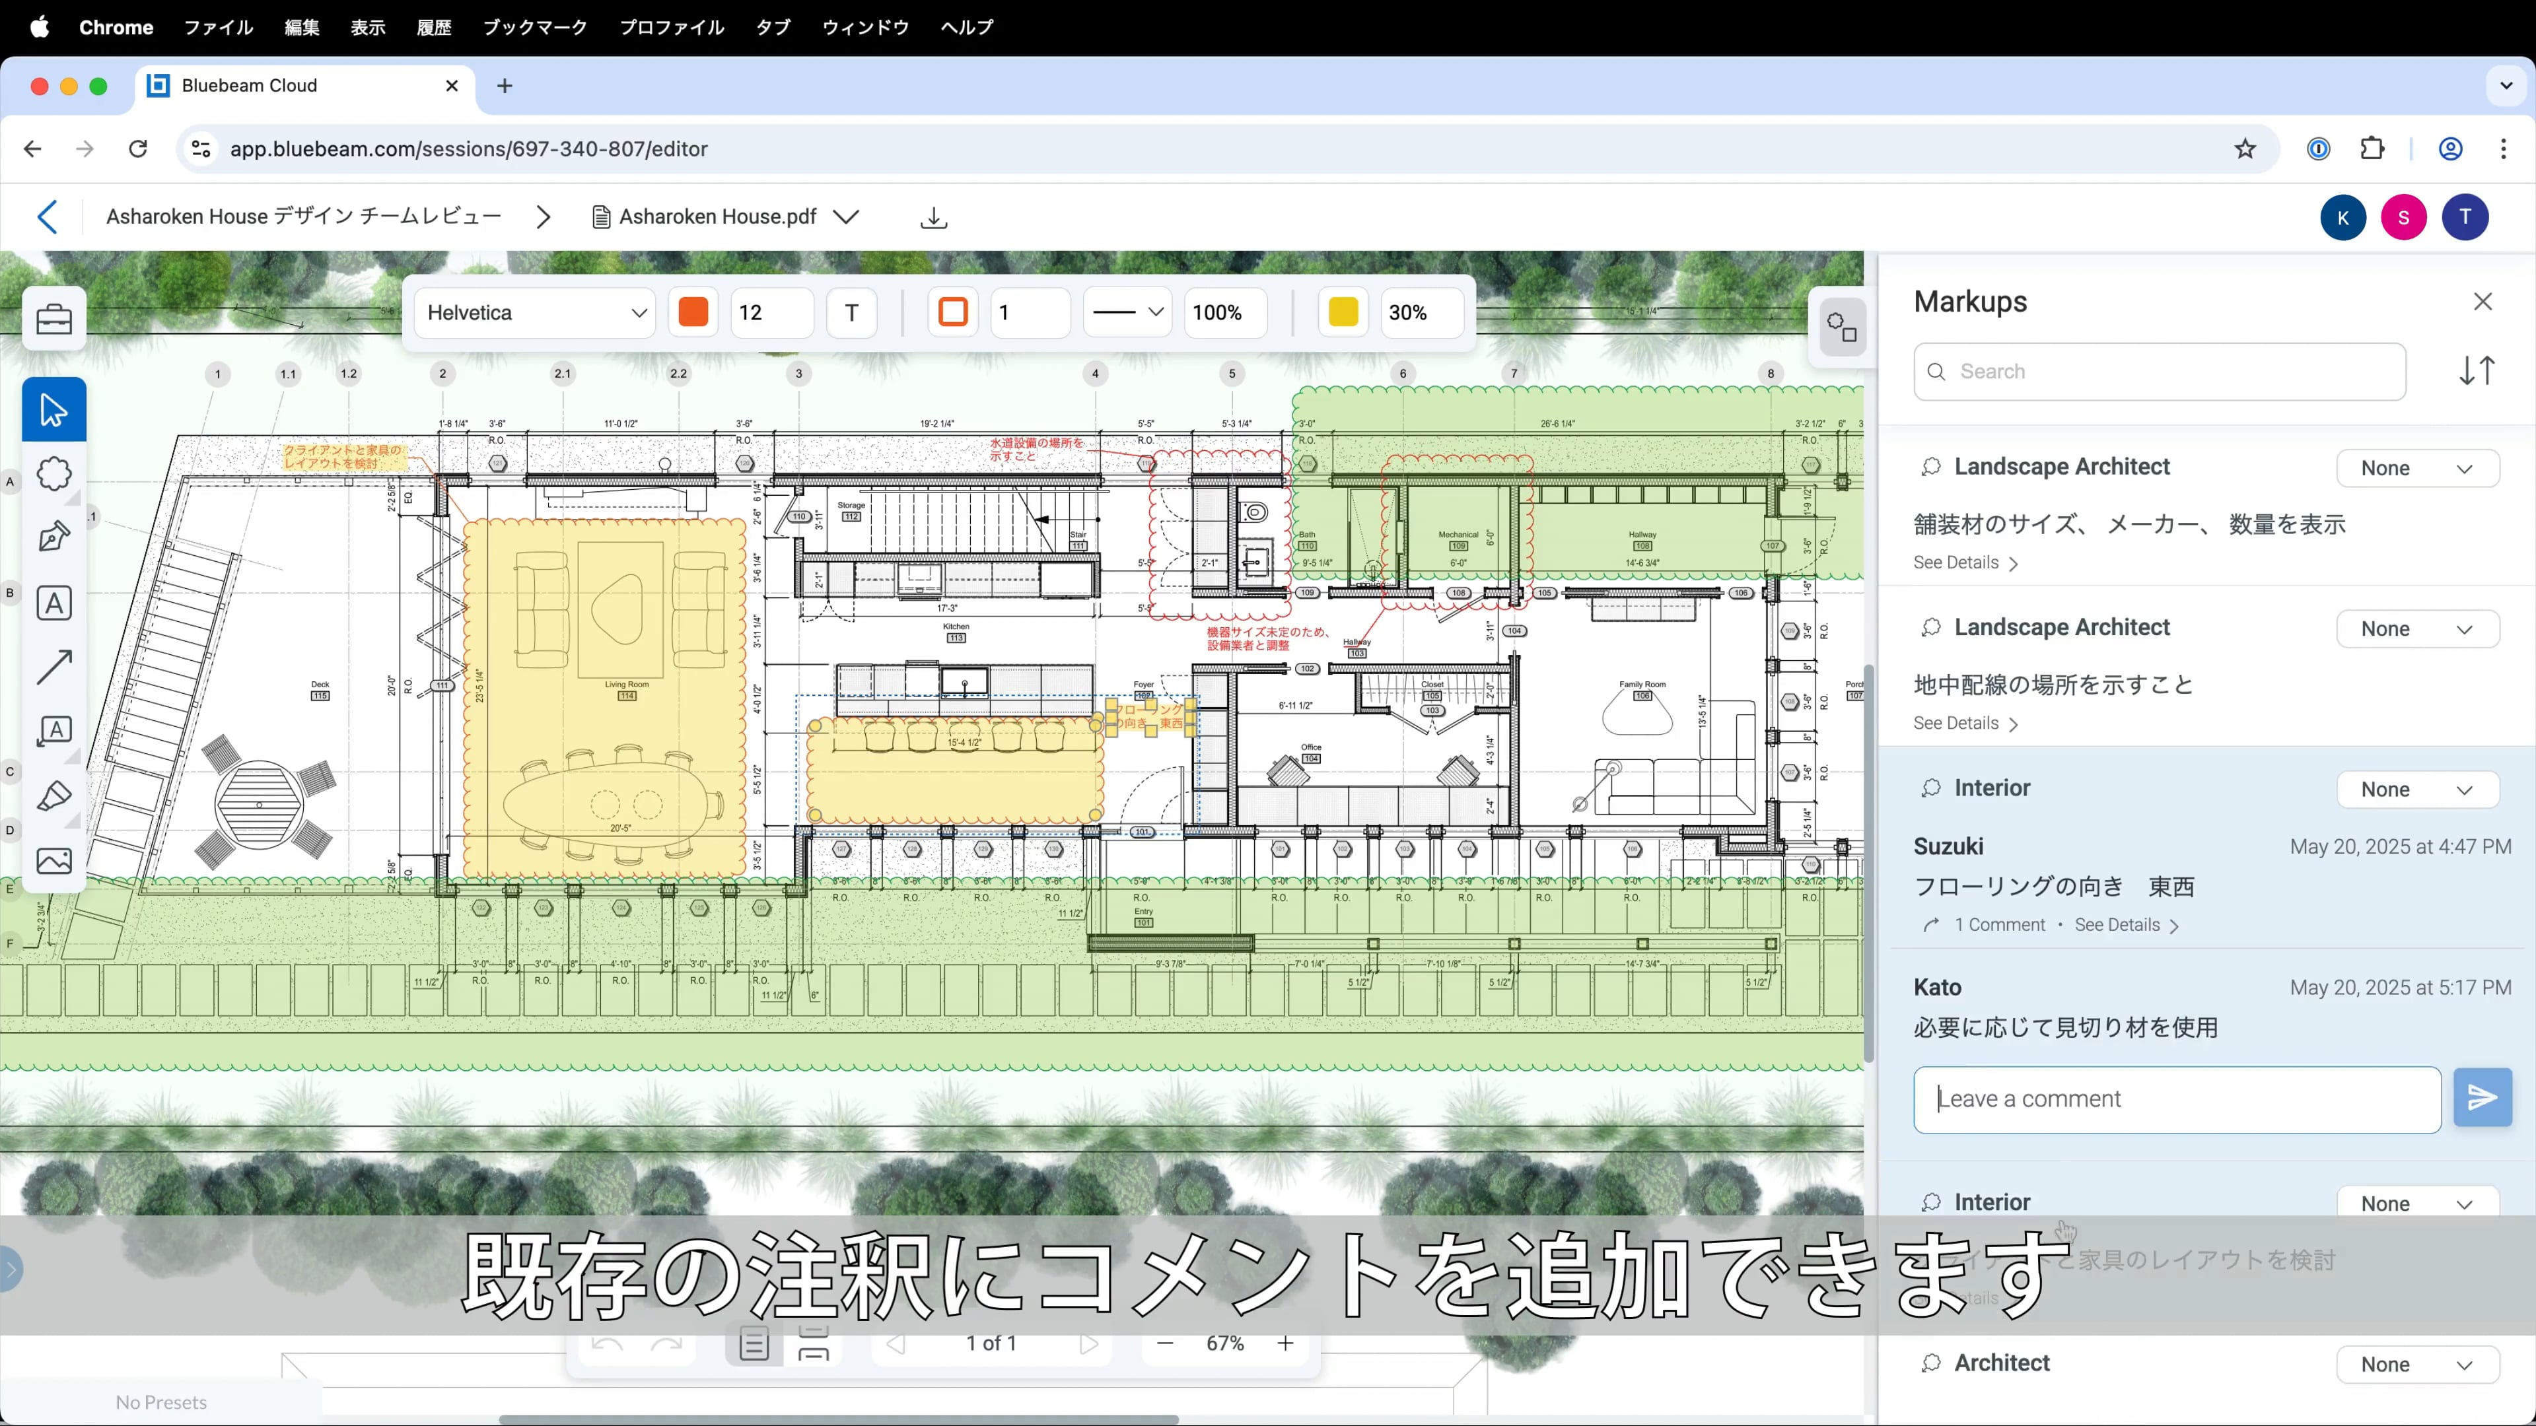Select the highlighter tool
Viewport: 2536px width, 1426px height.
(53, 796)
